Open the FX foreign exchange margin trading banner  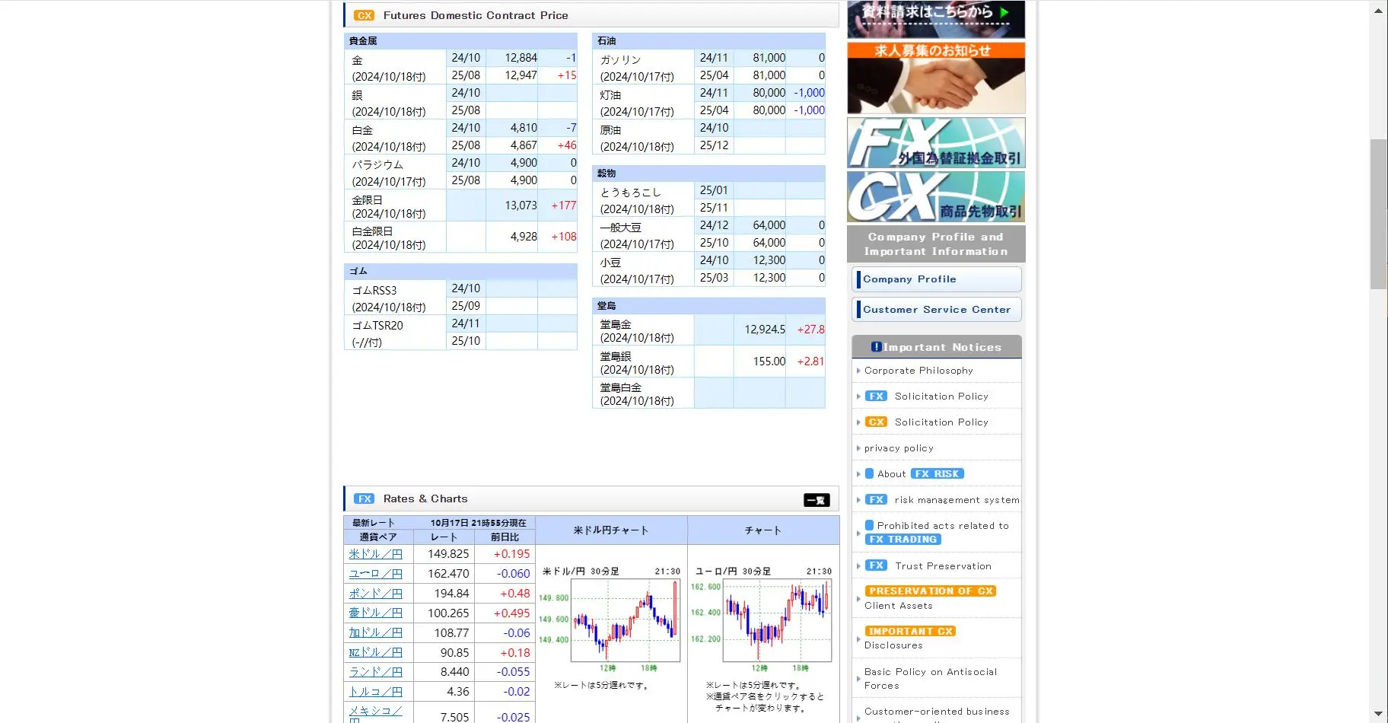[x=936, y=142]
